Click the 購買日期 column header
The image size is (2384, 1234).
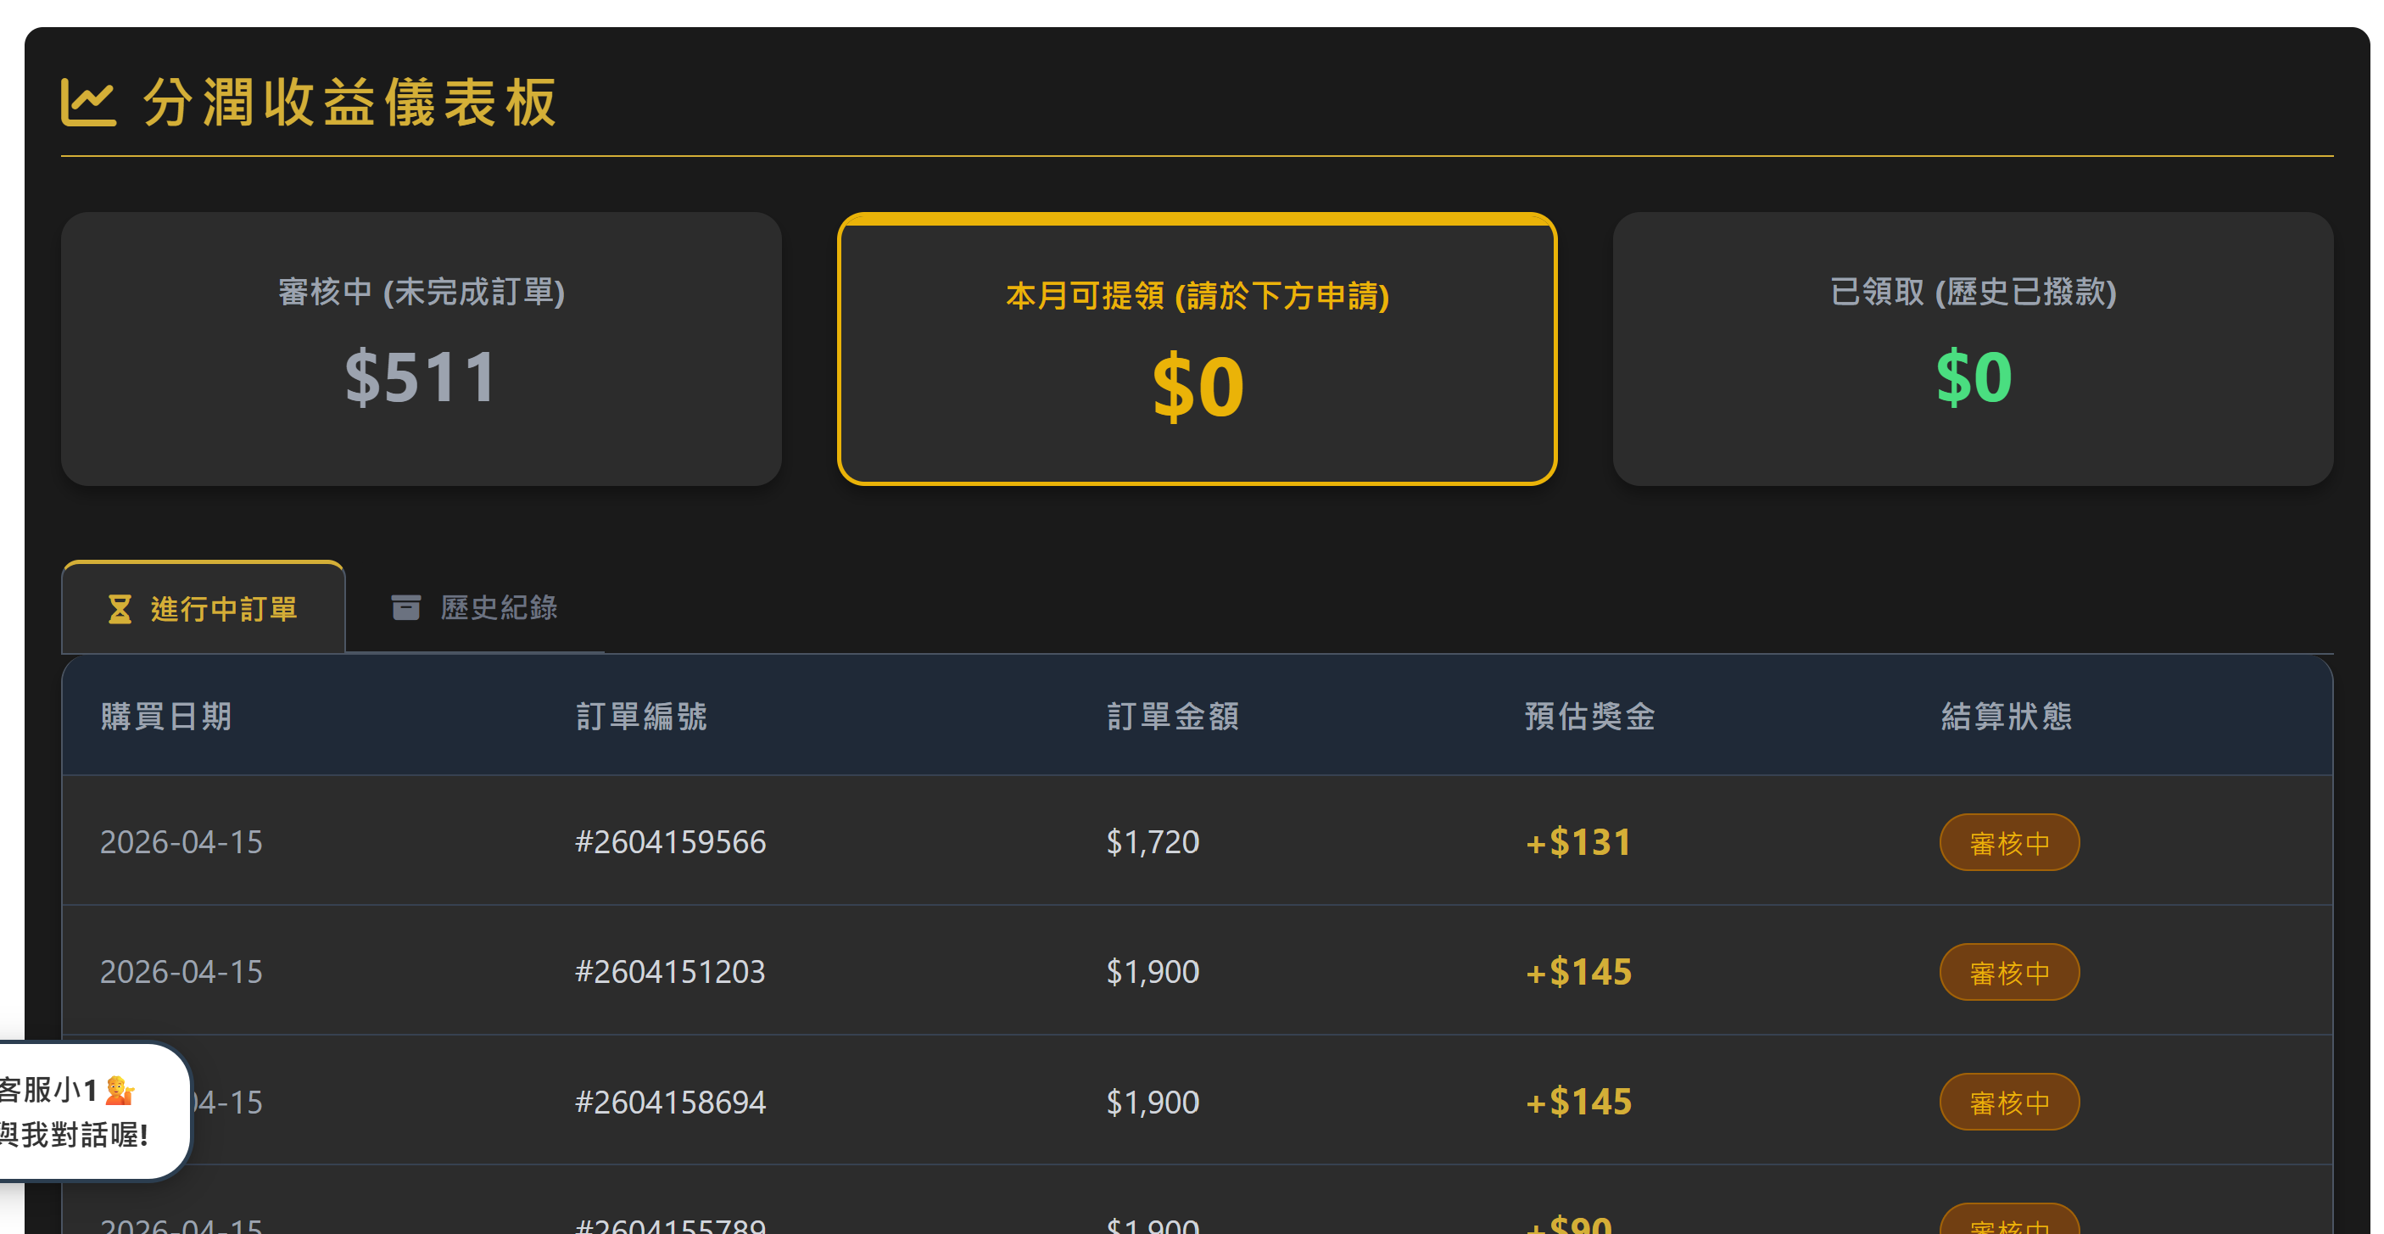pyautogui.click(x=166, y=716)
